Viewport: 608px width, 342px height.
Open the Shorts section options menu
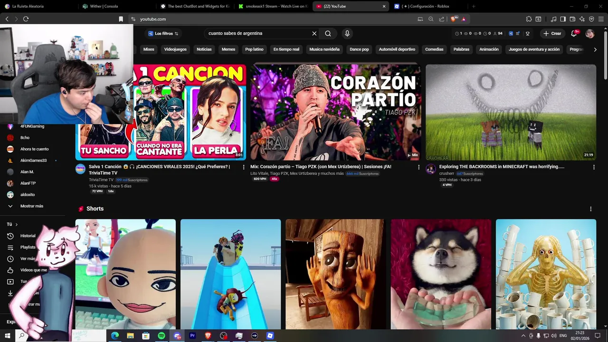coord(591,209)
